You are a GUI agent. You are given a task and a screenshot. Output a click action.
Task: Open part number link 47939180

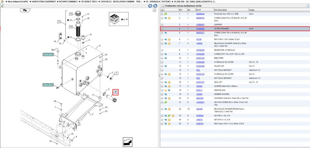(x=200, y=50)
